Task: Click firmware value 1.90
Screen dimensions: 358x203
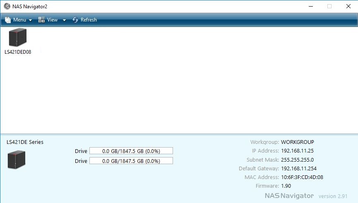Action: (286, 186)
